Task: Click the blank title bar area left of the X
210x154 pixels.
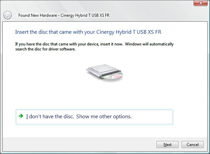Action: pyautogui.click(x=151, y=5)
